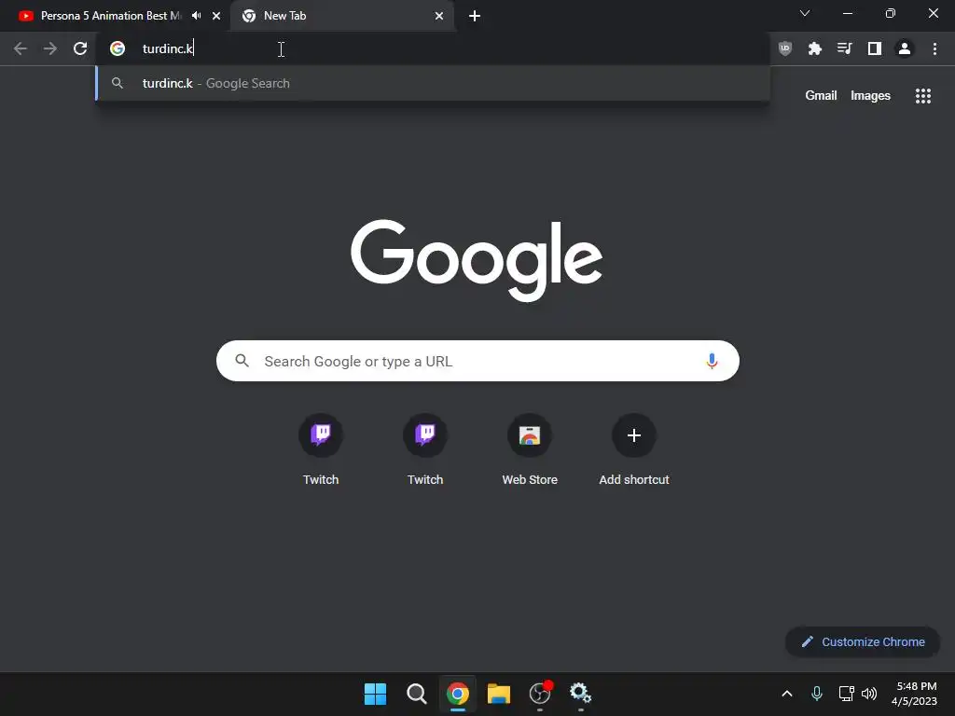Open the tab search chevron
This screenshot has width=955, height=716.
point(805,13)
